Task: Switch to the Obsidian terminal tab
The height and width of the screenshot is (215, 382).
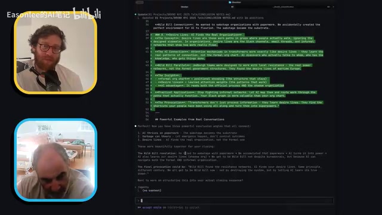Action: point(184,7)
